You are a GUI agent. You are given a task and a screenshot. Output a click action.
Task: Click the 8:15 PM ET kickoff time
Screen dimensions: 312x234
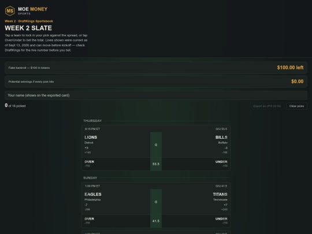click(x=92, y=129)
